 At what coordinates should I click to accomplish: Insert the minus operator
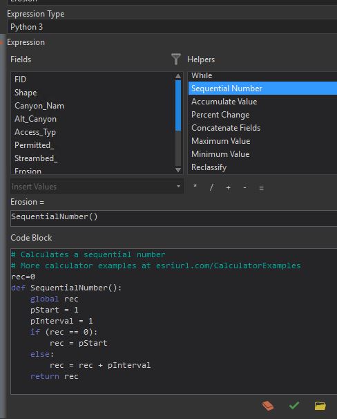point(244,187)
